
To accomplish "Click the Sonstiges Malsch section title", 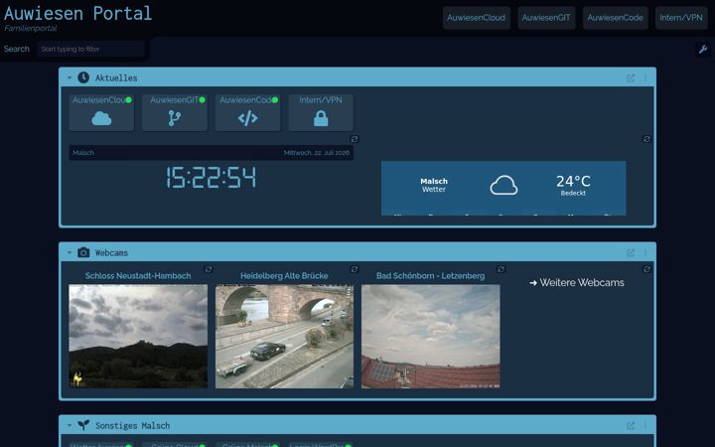I will (133, 425).
